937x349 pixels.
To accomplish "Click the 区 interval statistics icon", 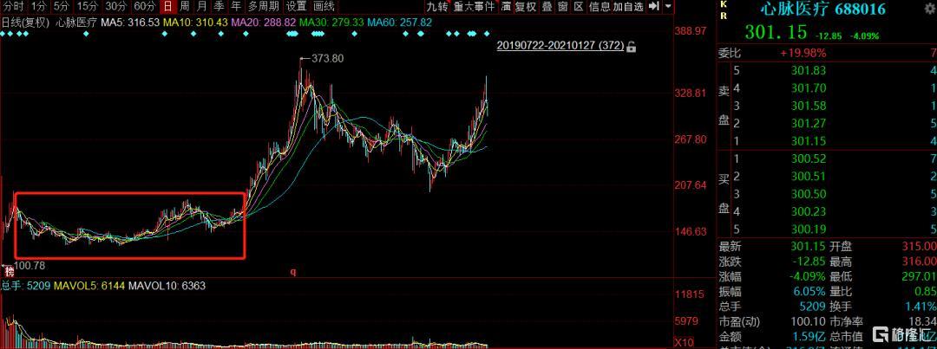I will pyautogui.click(x=578, y=7).
